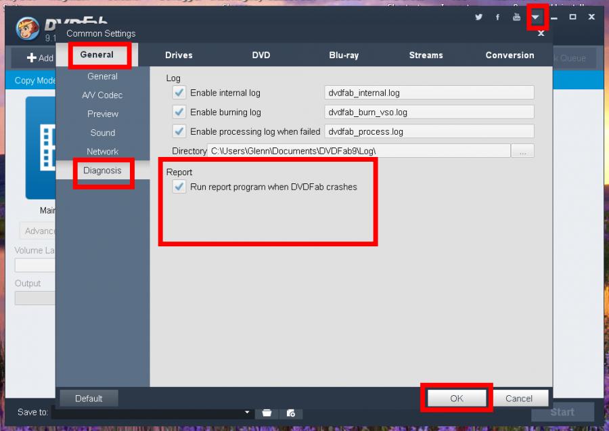Click the ISO image output icon
609x431 pixels.
pyautogui.click(x=290, y=413)
